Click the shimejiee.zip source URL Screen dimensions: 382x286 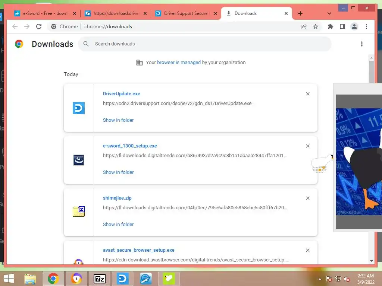tap(195, 207)
